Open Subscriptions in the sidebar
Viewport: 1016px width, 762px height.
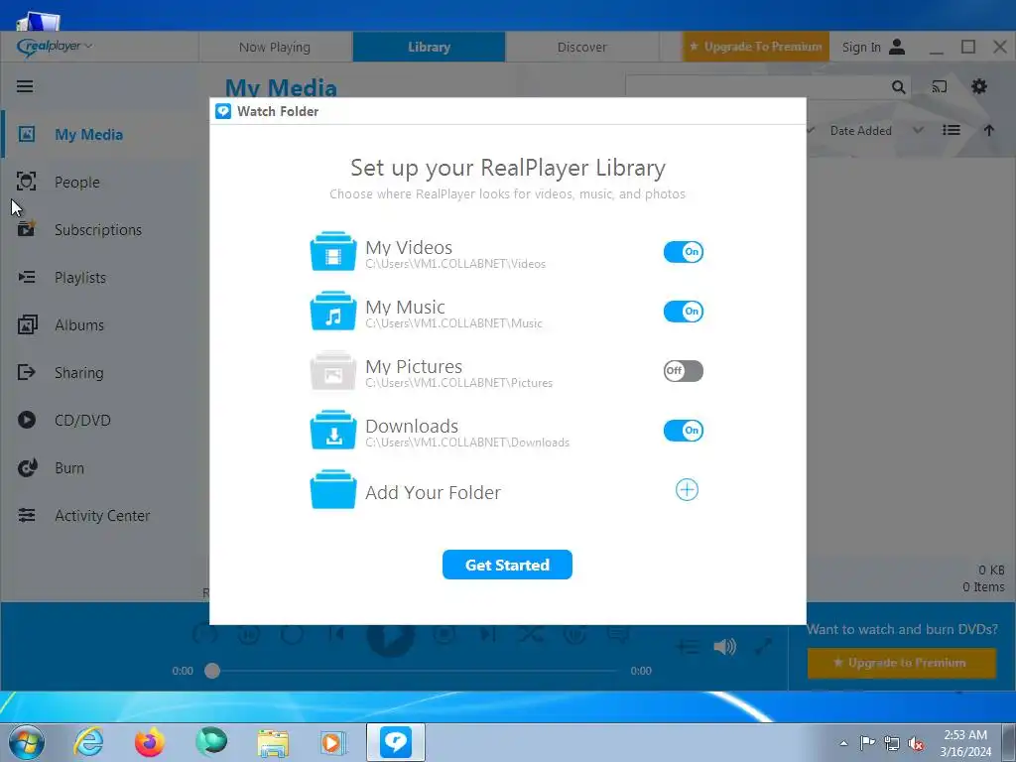[x=98, y=230]
